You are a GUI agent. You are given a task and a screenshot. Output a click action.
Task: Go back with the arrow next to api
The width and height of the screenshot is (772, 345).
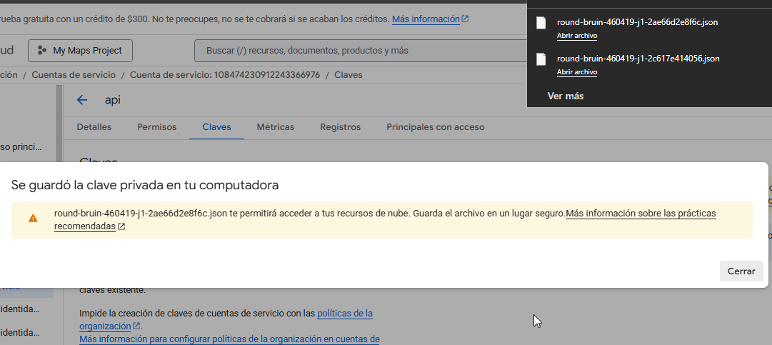pos(81,101)
